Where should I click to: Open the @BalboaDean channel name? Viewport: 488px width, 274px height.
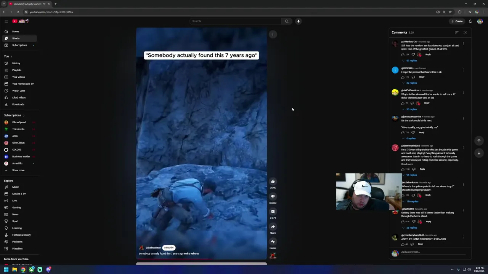153,248
